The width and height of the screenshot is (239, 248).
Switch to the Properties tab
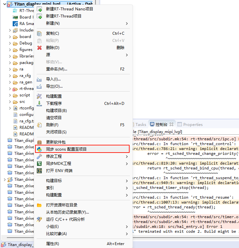193,124
